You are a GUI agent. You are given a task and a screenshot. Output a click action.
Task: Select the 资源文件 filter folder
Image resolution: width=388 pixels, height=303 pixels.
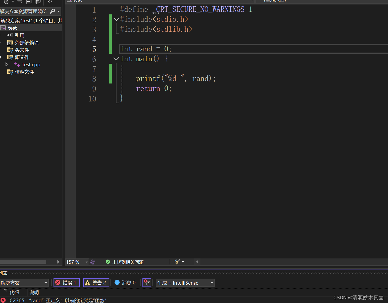pos(24,72)
